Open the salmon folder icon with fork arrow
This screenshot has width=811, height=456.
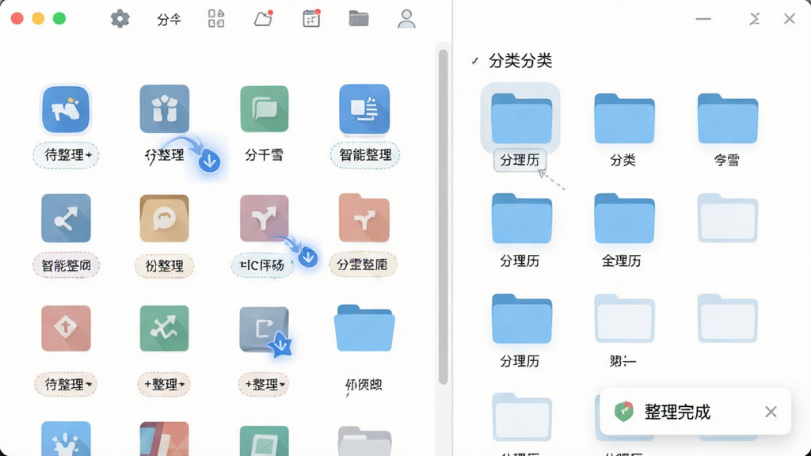(364, 218)
